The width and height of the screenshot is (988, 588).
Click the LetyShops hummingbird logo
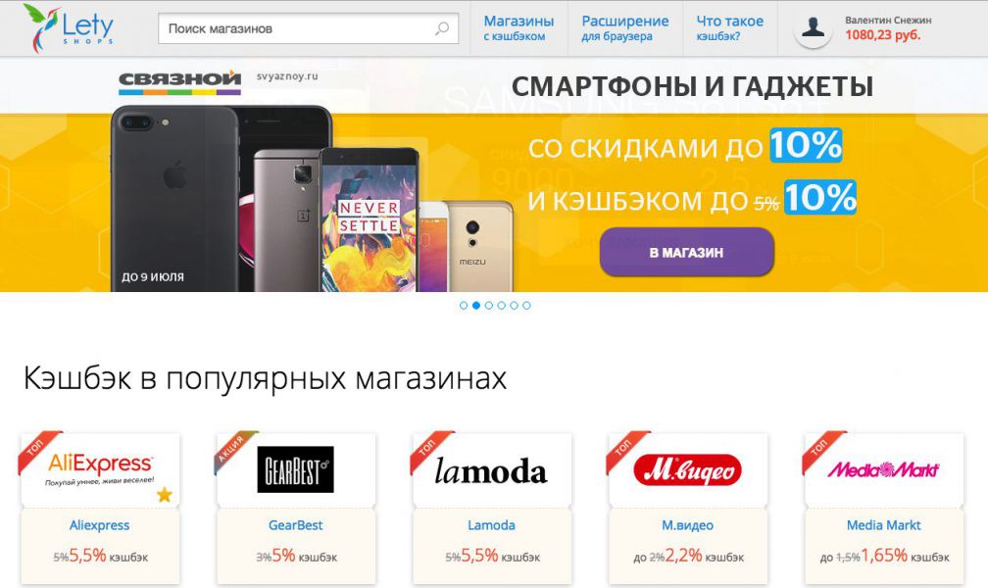[x=69, y=27]
